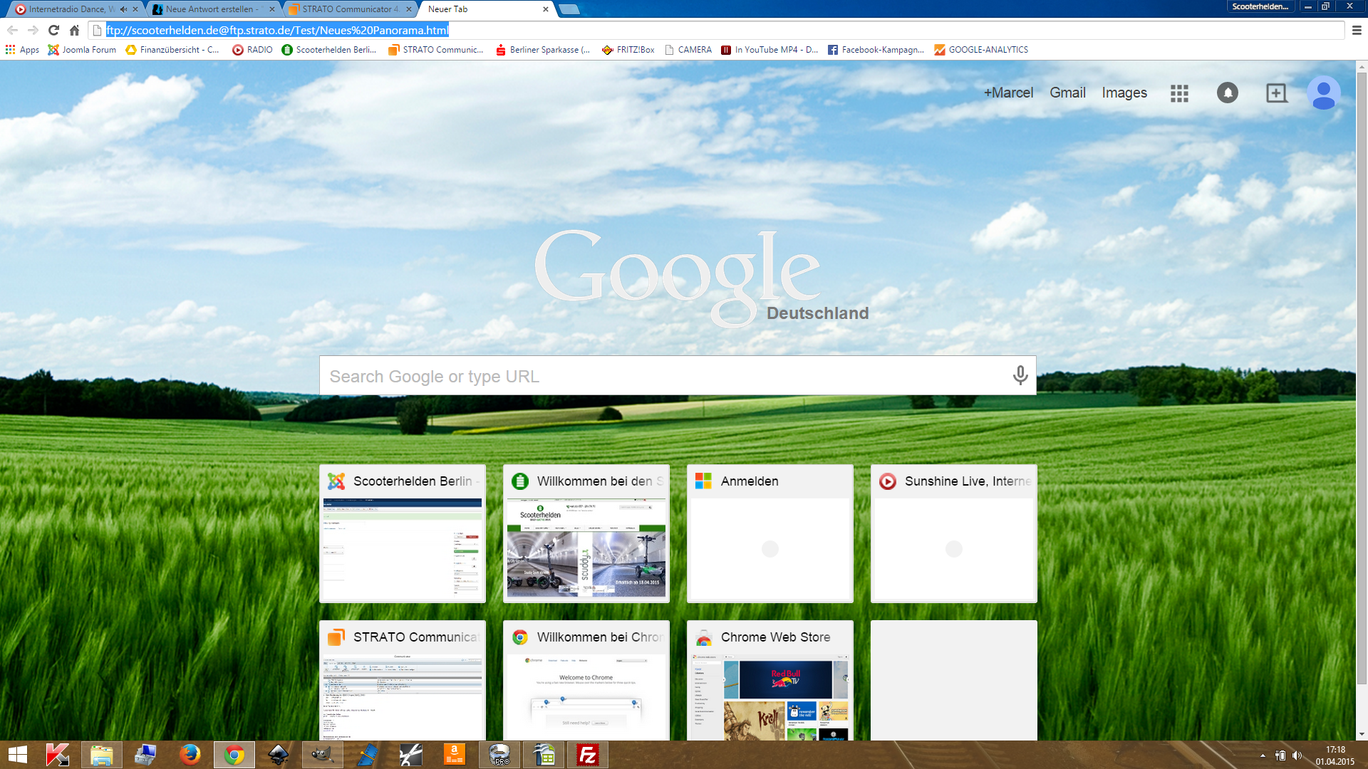Click the Google+ share plus box icon
Image resolution: width=1368 pixels, height=769 pixels.
[1275, 93]
